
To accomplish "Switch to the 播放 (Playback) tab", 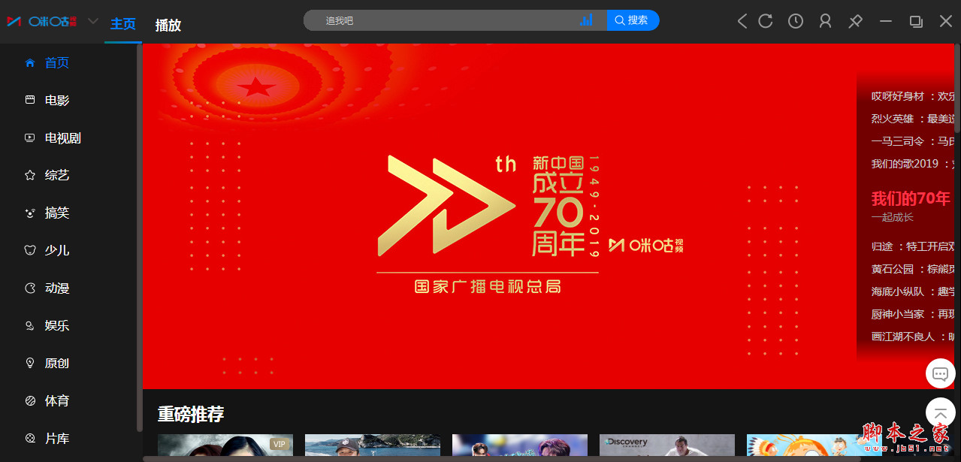I will point(168,25).
